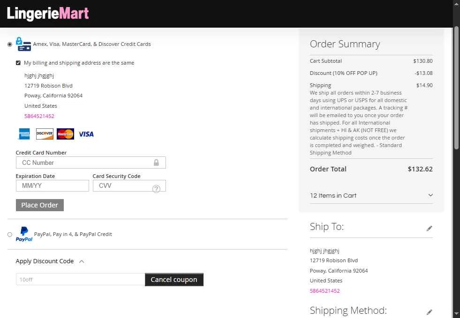
Task: Click the Cart Subtotal $130.80 value
Action: tap(423, 61)
